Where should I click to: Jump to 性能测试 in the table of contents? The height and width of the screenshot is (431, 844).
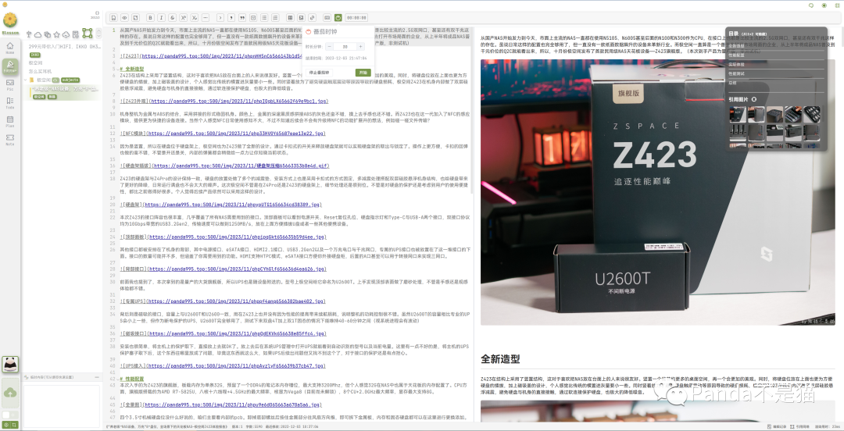(736, 73)
